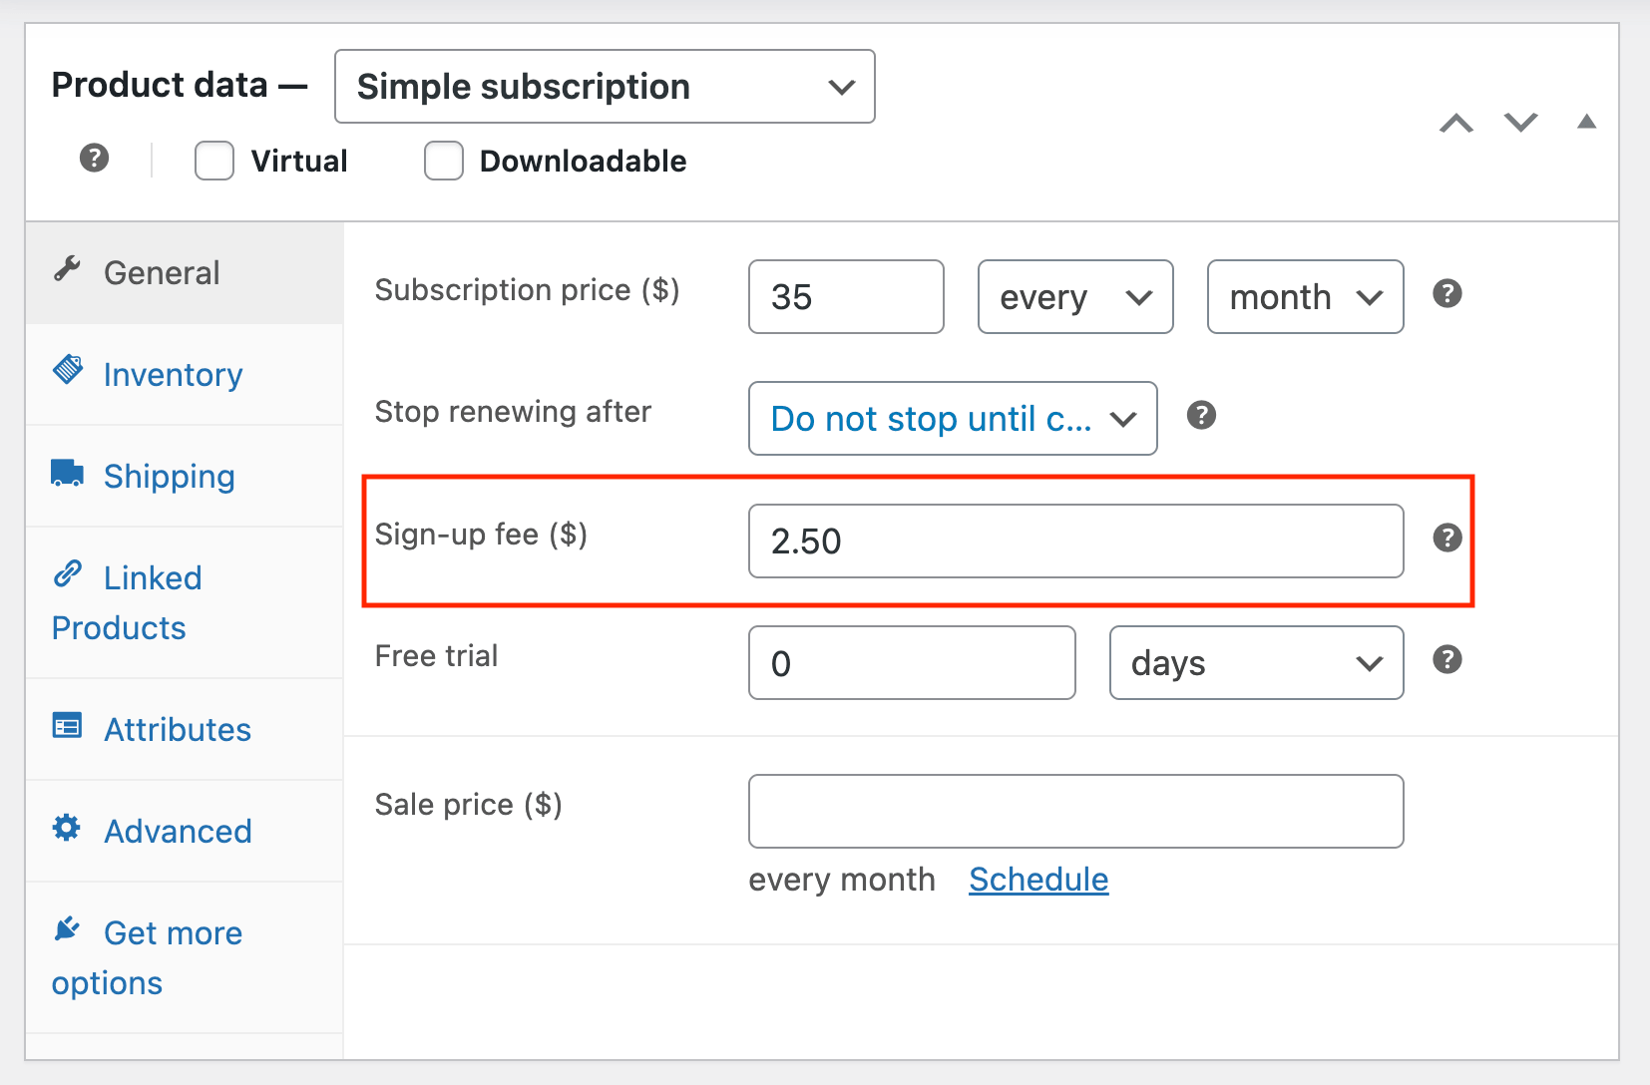Click the plug icon for Get more options
This screenshot has height=1085, width=1650.
(66, 928)
